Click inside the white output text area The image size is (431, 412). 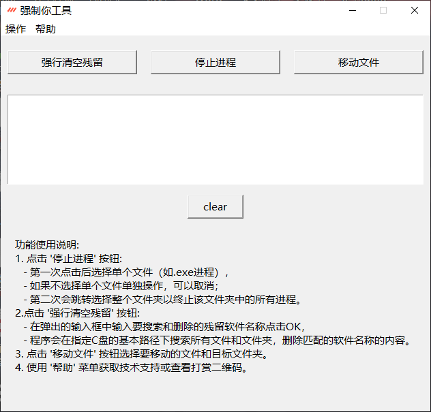215,140
